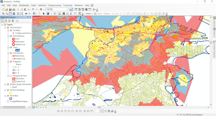Screen dimensions: 216x116
Task: Toggle the Boundary layer checkbox
Action: coord(8,96)
